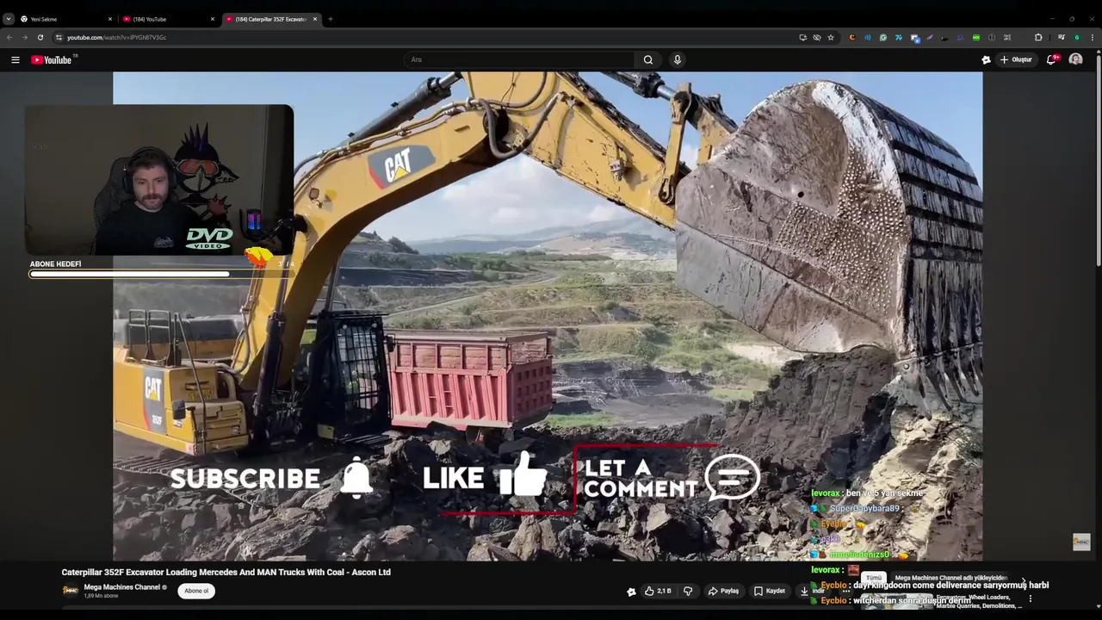Click the blue sound-wave extension icon
The height and width of the screenshot is (620, 1102).
(868, 37)
